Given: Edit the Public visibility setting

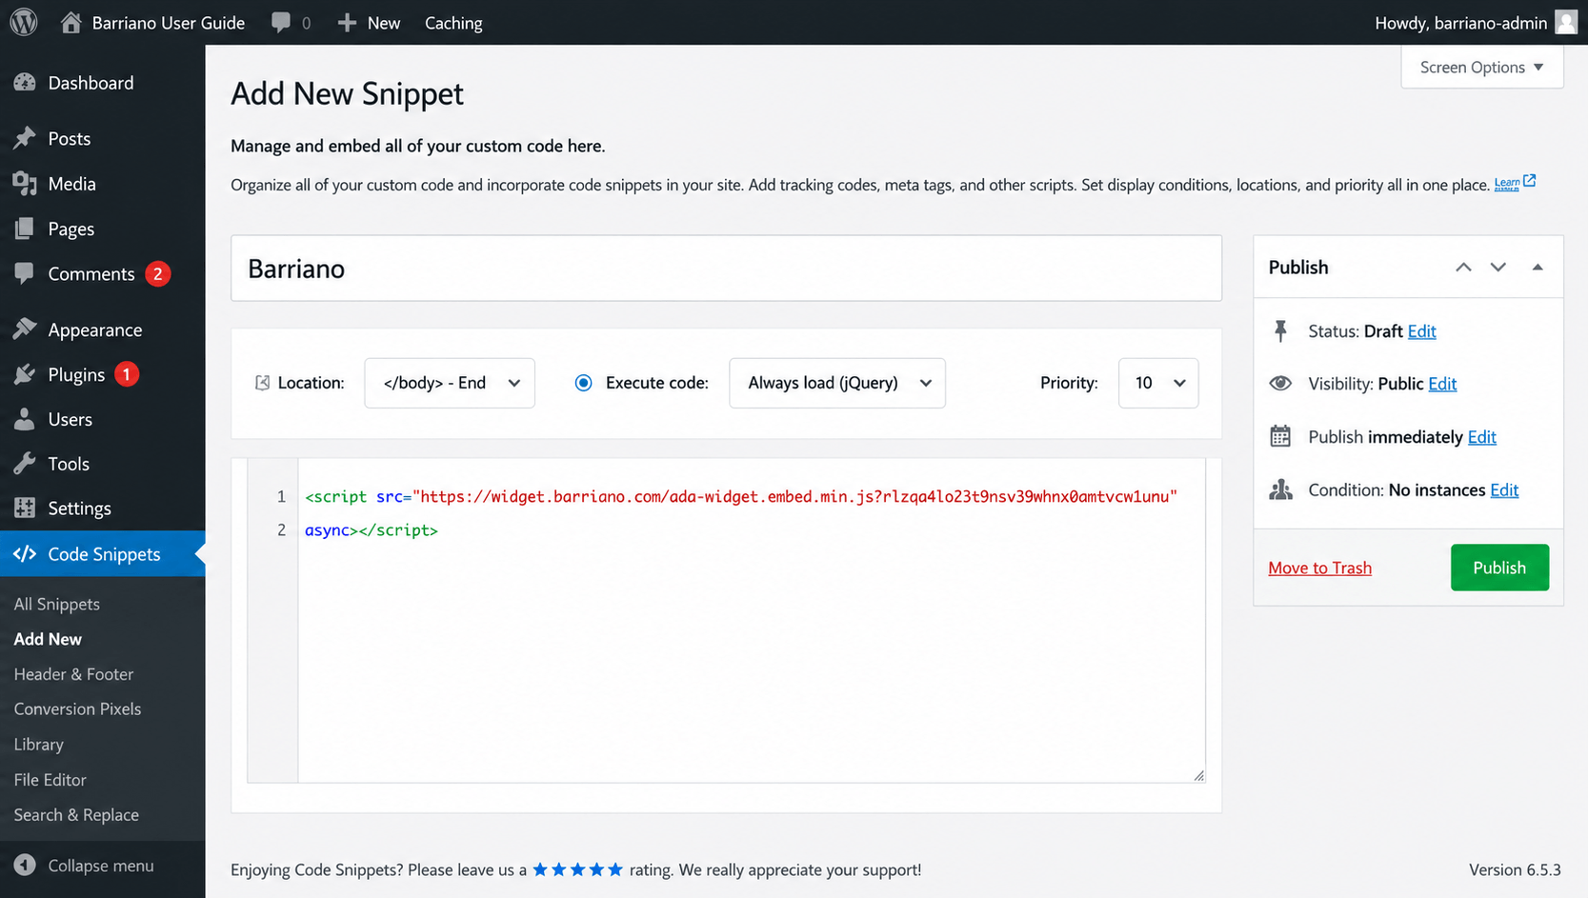Looking at the screenshot, I should pos(1442,383).
